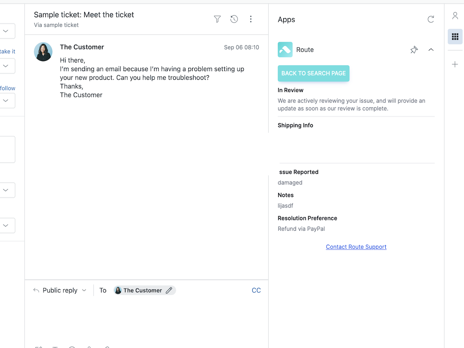Open the conversation filter icon
Image resolution: width=464 pixels, height=348 pixels.
217,19
